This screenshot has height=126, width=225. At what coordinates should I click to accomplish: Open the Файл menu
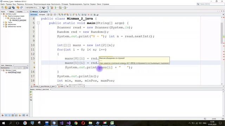coord(2,4)
